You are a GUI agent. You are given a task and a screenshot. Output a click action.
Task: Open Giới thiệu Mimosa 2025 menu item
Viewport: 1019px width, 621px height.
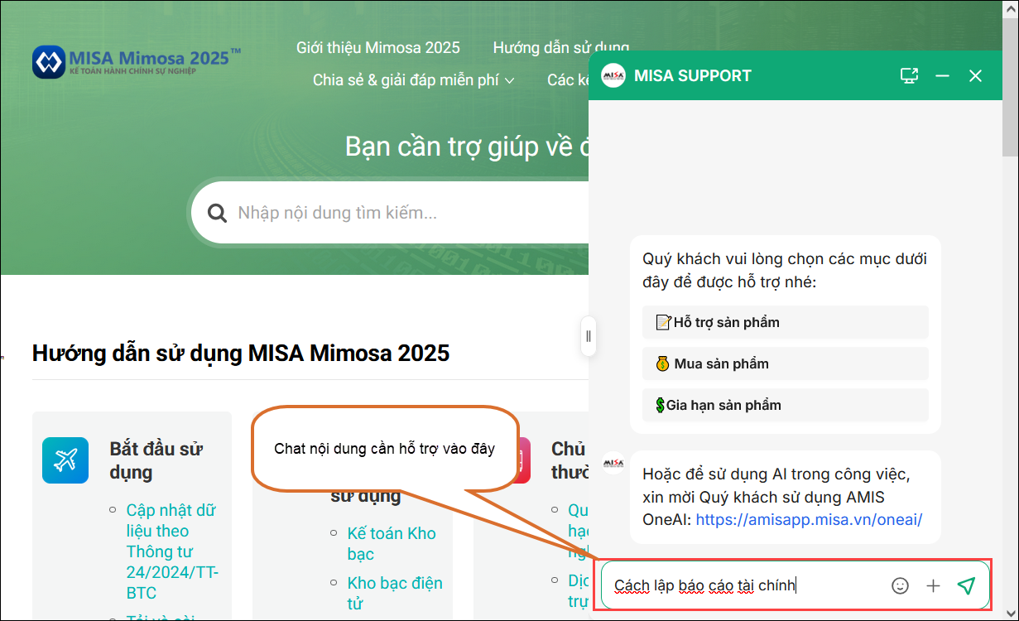point(377,48)
